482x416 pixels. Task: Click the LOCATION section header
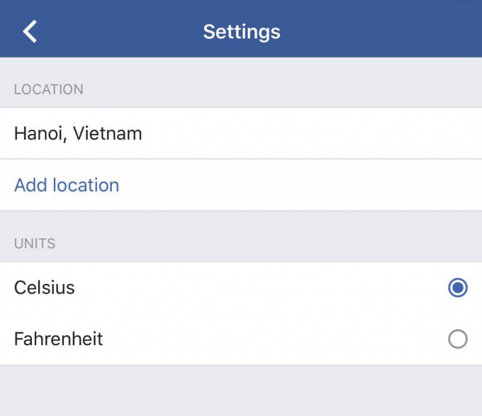(49, 89)
